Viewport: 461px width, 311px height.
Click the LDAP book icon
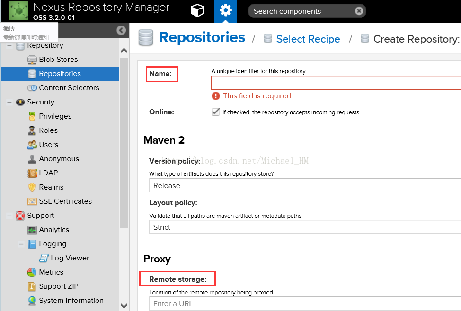[32, 173]
